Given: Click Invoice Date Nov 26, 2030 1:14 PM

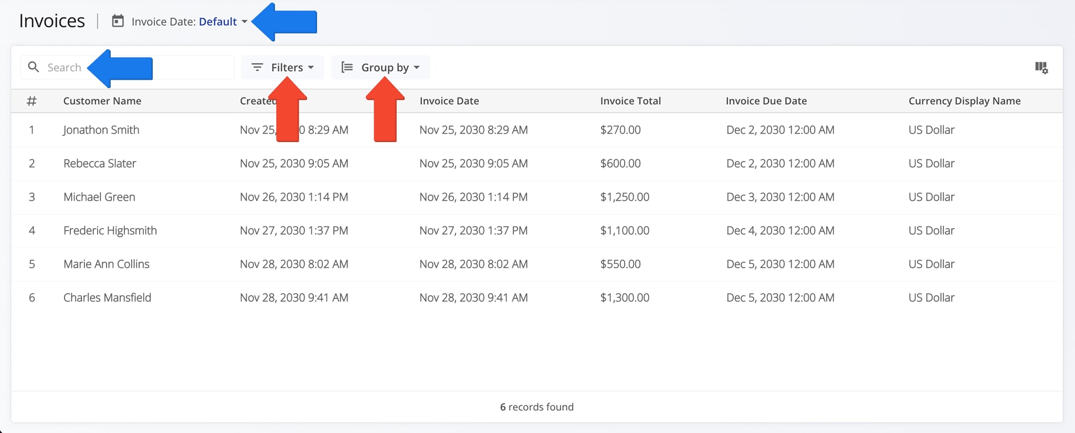Looking at the screenshot, I should [473, 197].
